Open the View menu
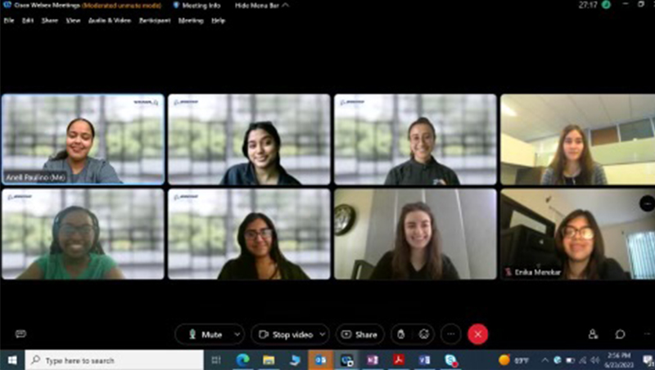The height and width of the screenshot is (370, 655). [x=73, y=20]
